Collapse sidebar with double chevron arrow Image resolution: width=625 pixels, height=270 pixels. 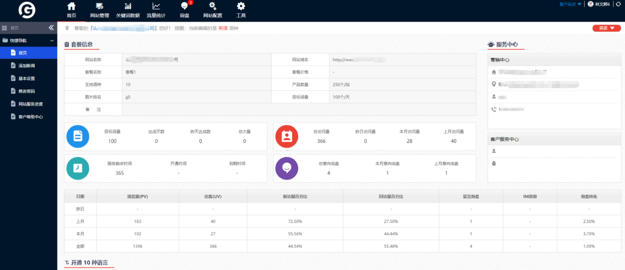tap(51, 28)
